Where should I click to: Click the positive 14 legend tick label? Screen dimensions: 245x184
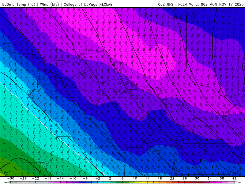pos(147,178)
